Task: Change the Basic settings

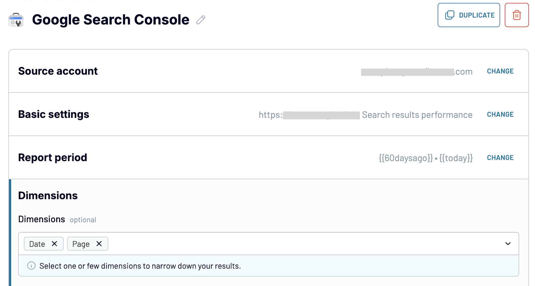Action: [x=500, y=115]
